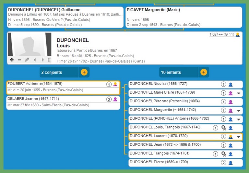Expand Marie Claire Duponchel's dropdown arrow
This screenshot has width=249, height=173.
[239, 93]
